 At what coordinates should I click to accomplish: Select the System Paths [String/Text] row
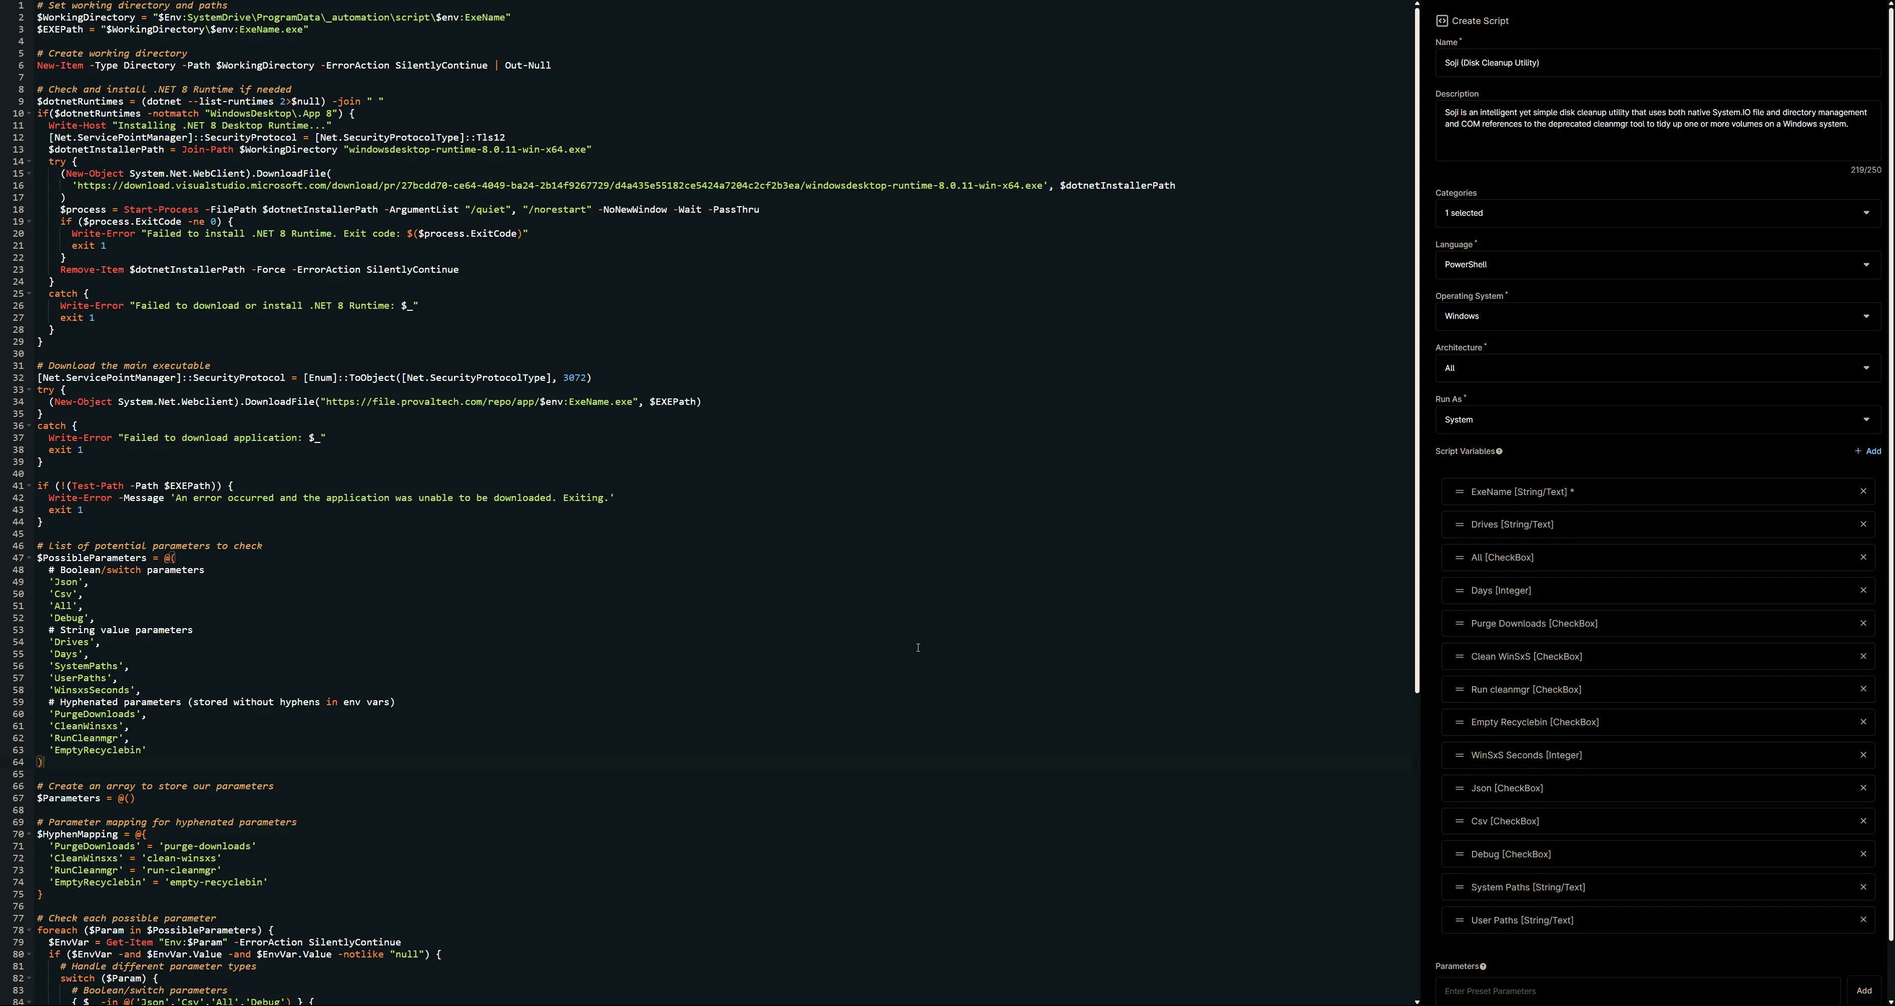[1657, 887]
